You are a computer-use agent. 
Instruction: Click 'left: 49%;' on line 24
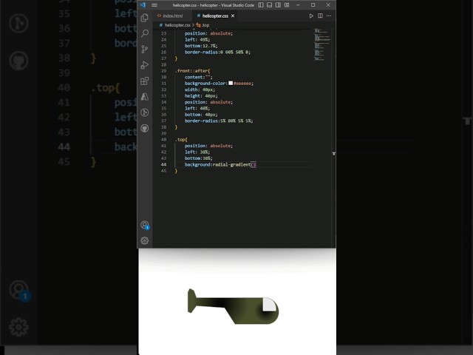(x=197, y=39)
